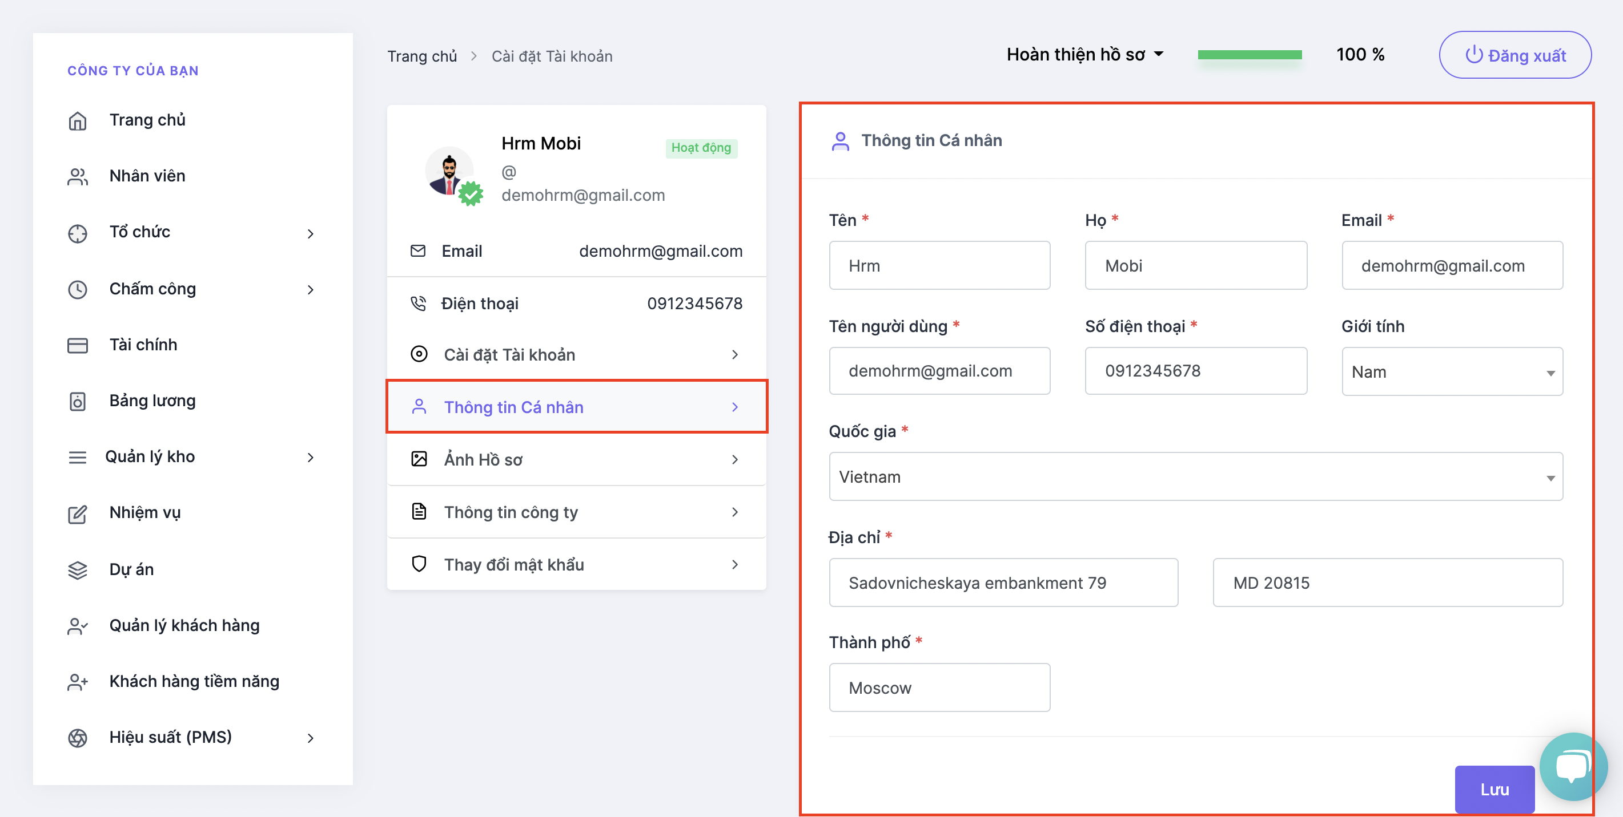Click the shield icon beside Thay đổi mật khẩu
The height and width of the screenshot is (817, 1623).
[x=419, y=563]
